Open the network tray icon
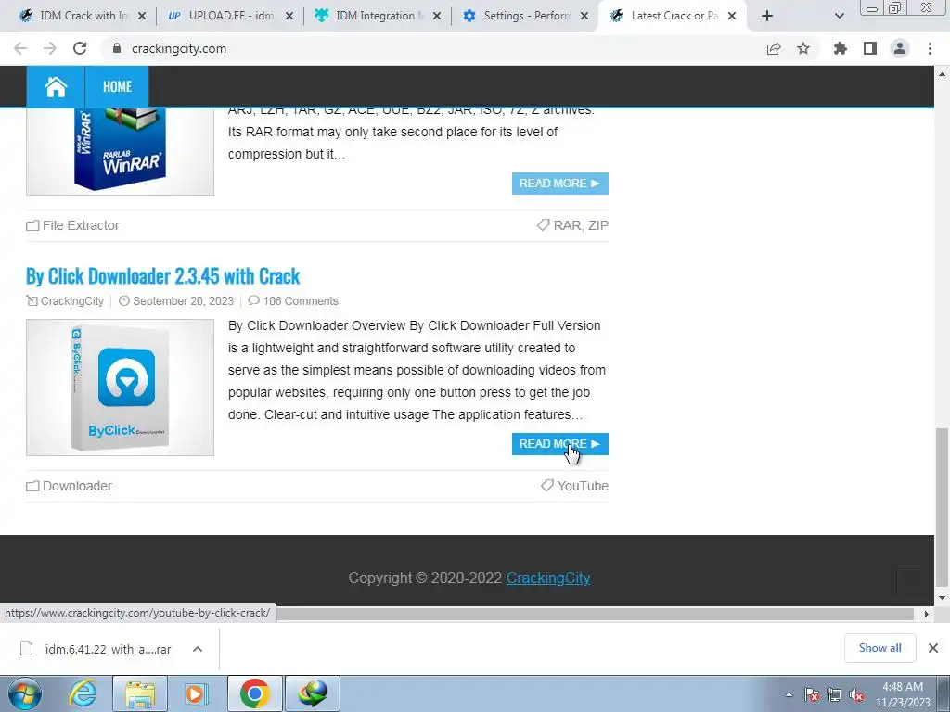Image resolution: width=950 pixels, height=712 pixels. 834,694
